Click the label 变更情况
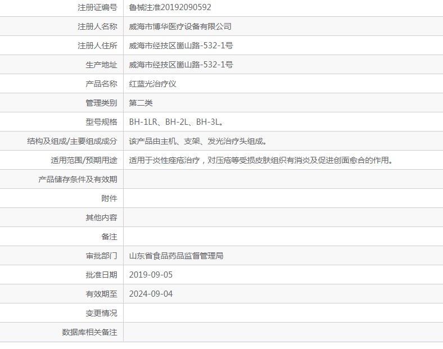Image resolution: width=443 pixels, height=349 pixels. tap(101, 313)
